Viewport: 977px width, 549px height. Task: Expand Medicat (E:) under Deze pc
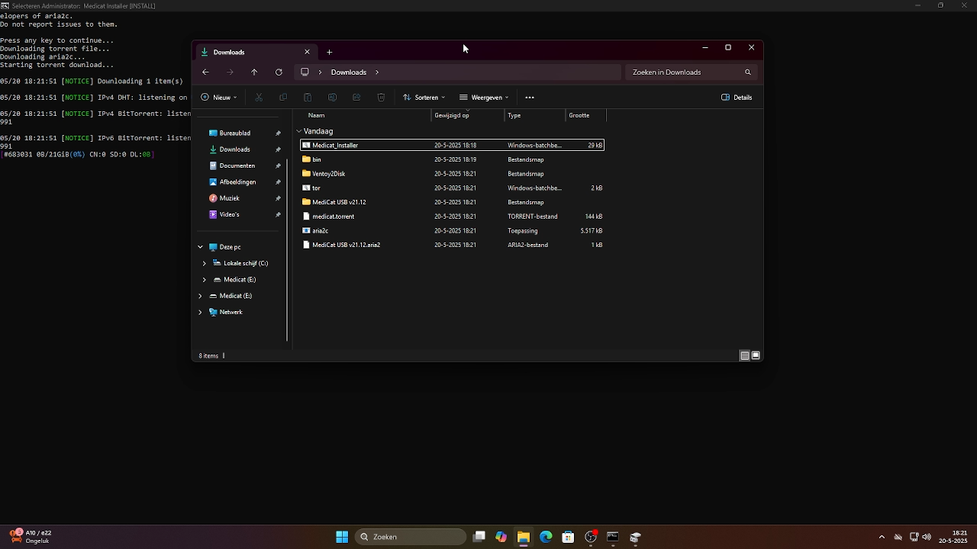point(205,280)
